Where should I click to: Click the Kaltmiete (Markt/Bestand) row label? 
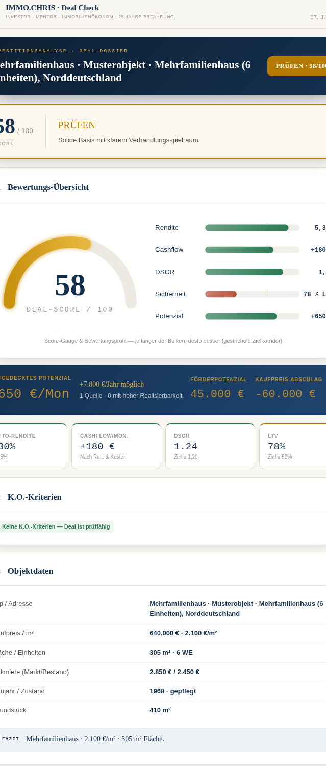tap(34, 672)
